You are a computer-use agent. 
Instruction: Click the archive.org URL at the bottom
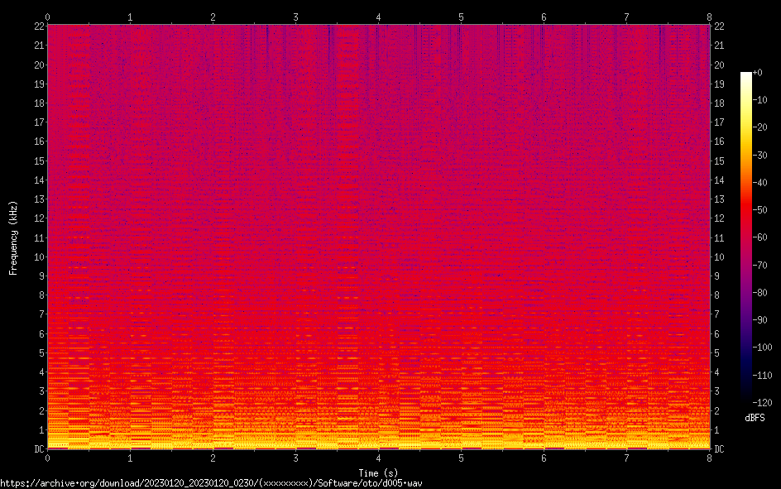click(216, 482)
